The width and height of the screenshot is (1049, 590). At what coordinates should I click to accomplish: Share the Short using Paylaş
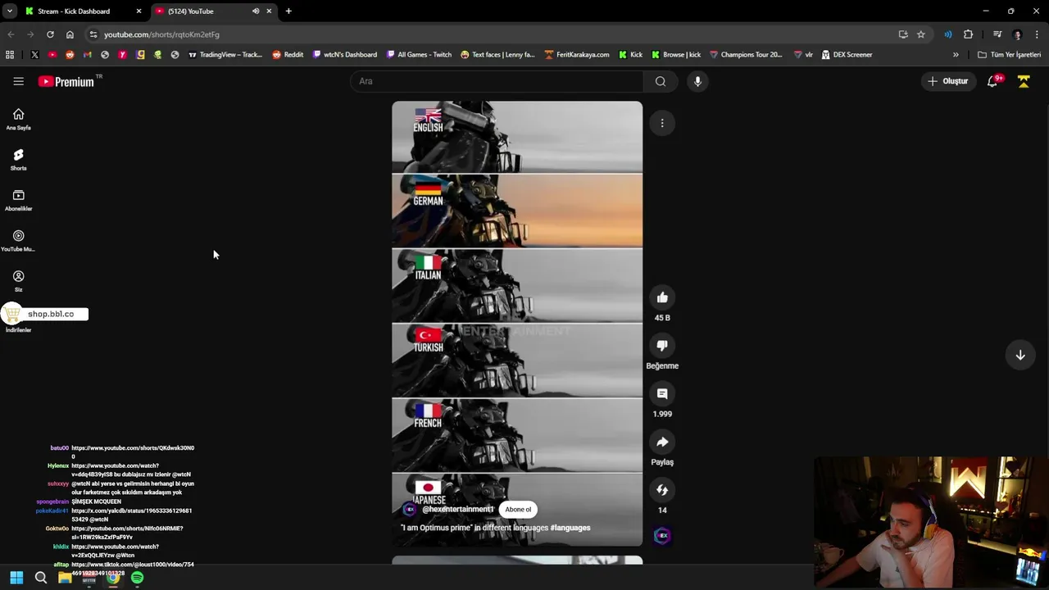coord(662,442)
